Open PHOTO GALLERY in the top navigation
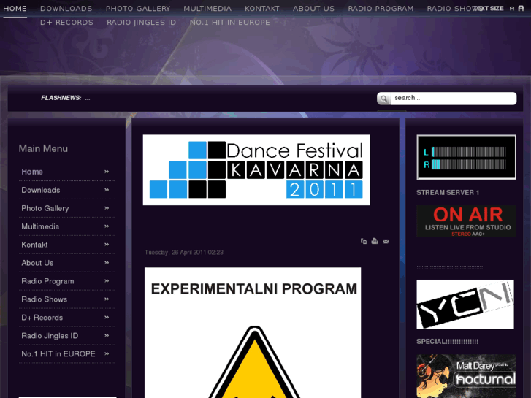 click(x=138, y=9)
